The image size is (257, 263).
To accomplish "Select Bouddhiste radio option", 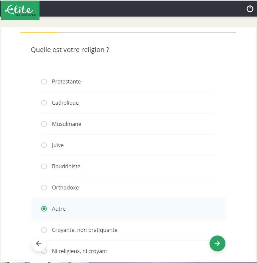I will pyautogui.click(x=44, y=166).
